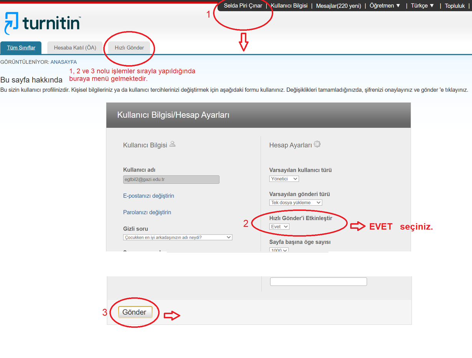The height and width of the screenshot is (358, 472).
Task: Click the Kullanıcı adı email field
Action: click(x=171, y=180)
